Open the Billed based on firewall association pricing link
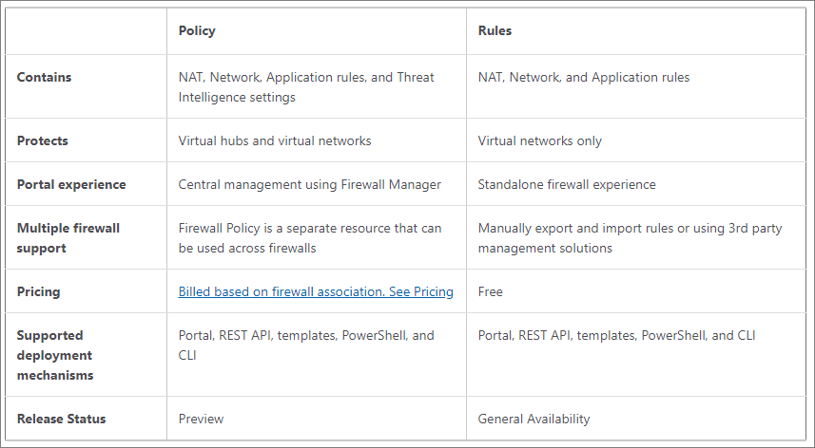This screenshot has width=815, height=448. [316, 291]
